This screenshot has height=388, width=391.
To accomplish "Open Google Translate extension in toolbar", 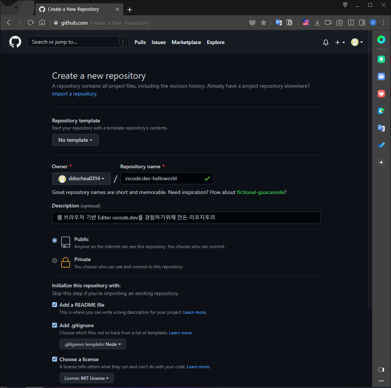I will point(278,22).
